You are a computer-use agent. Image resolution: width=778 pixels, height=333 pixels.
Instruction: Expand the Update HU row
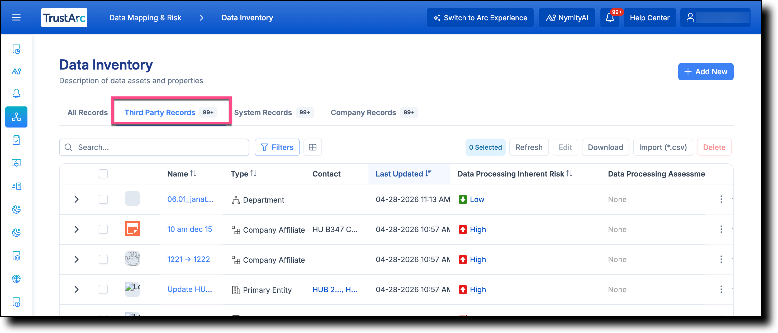77,290
